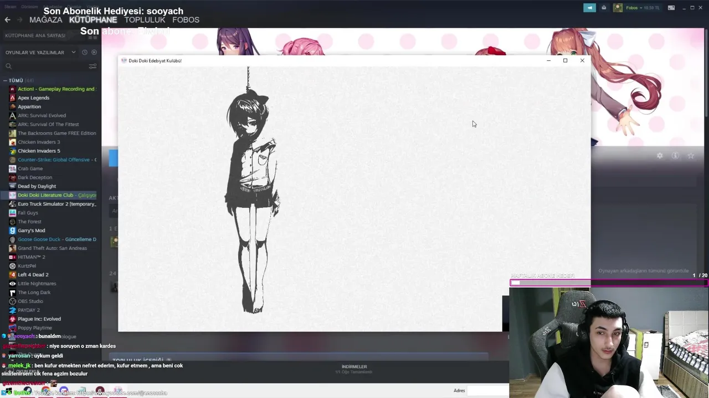Click HITMAN 2 game icon
This screenshot has height=398, width=709.
coord(12,257)
